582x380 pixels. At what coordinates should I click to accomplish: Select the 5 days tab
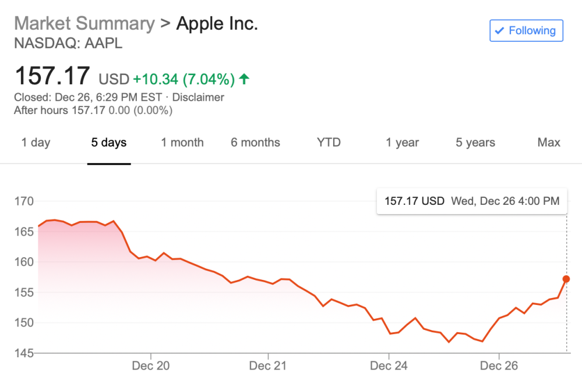tap(109, 143)
